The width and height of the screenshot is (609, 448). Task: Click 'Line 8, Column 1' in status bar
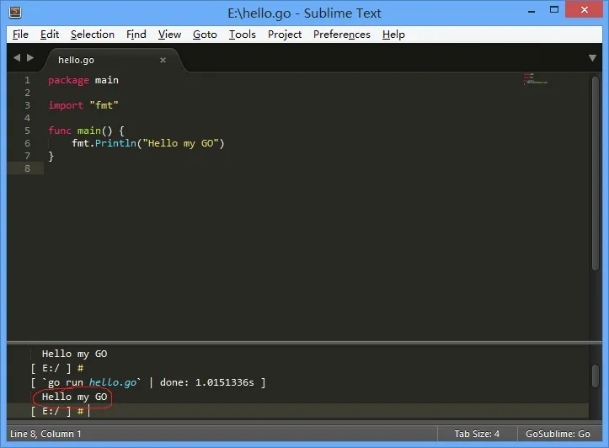pos(45,434)
